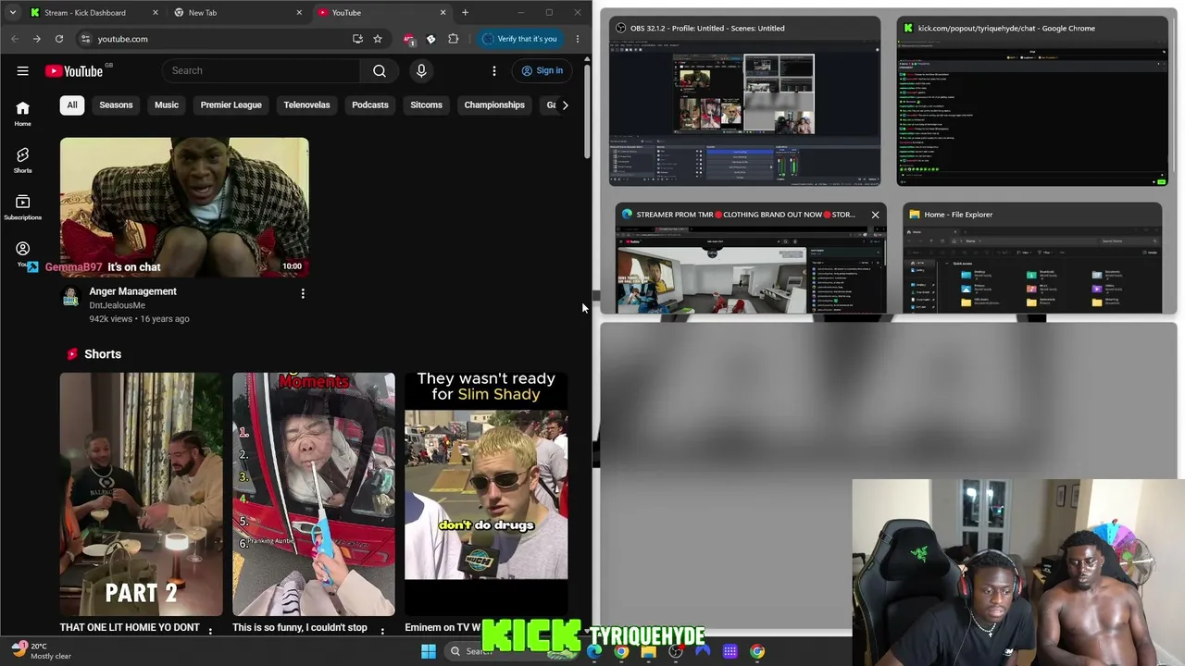
Task: Reload the page with Chrome's refresh icon
Action: click(59, 39)
